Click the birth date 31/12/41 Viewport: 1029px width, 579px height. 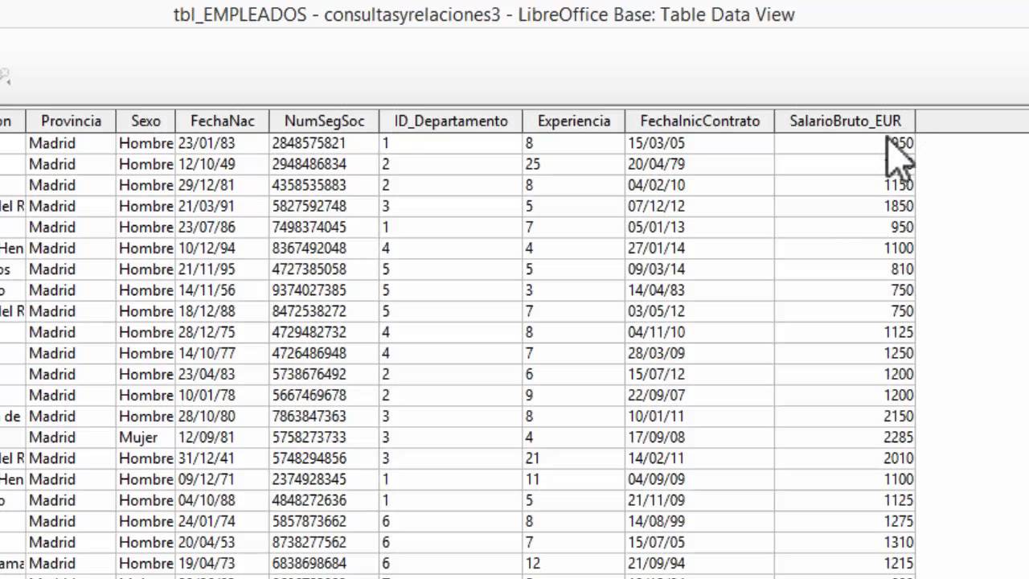tap(222, 458)
